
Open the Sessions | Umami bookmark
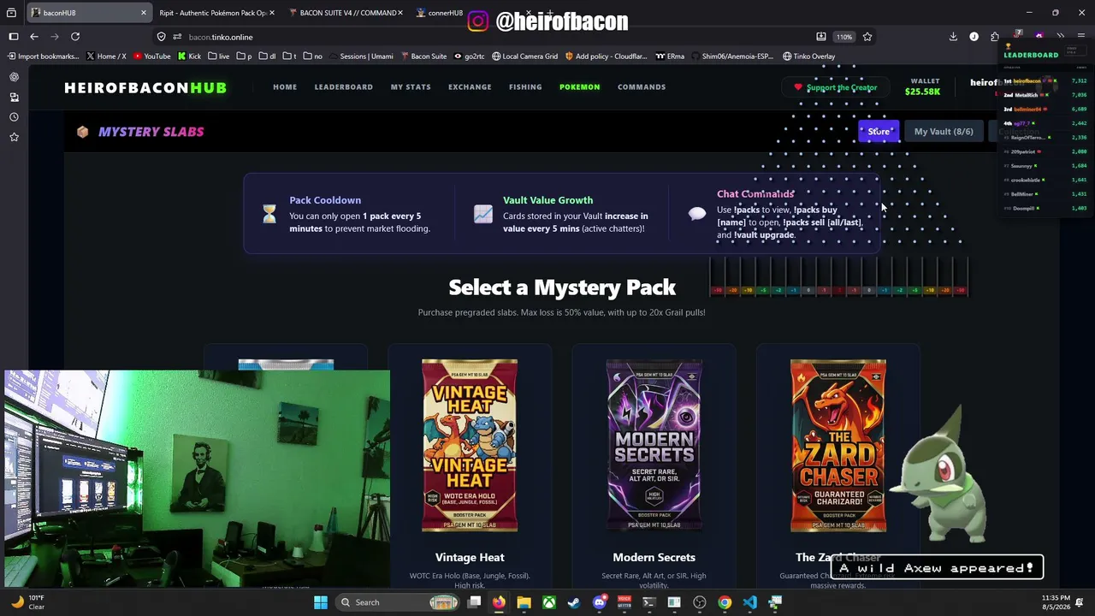360,56
